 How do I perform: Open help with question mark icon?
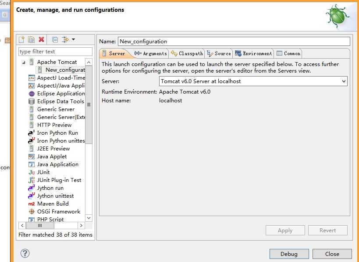tap(25, 253)
